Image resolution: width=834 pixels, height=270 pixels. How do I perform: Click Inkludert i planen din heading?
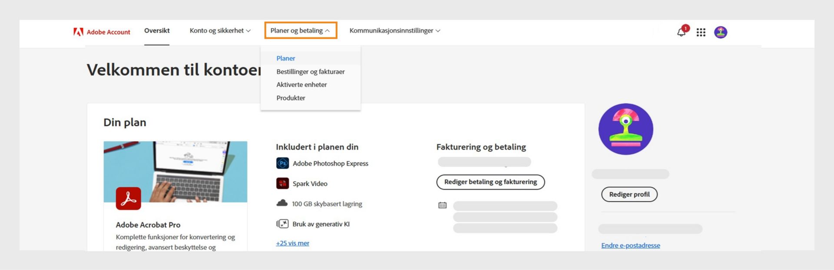(317, 147)
